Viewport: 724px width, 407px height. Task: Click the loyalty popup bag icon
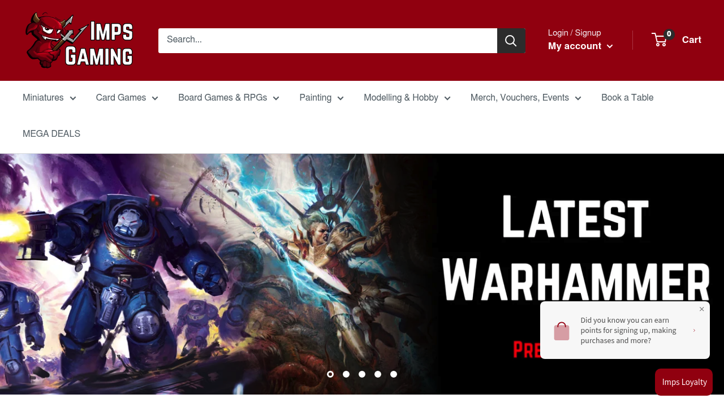point(562,331)
